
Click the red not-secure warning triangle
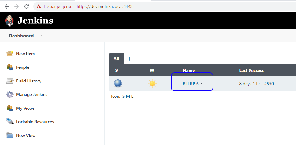pyautogui.click(x=39, y=6)
